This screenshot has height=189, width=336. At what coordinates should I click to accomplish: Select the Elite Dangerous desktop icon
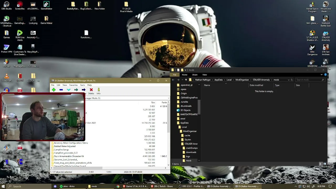point(312,50)
